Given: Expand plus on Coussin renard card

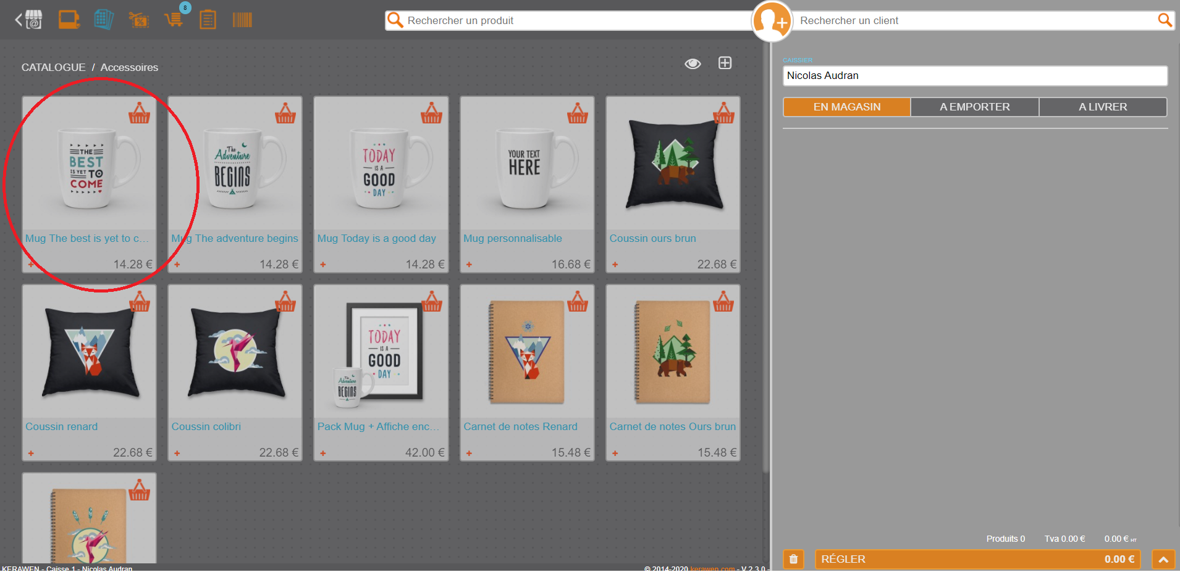Looking at the screenshot, I should [x=31, y=454].
